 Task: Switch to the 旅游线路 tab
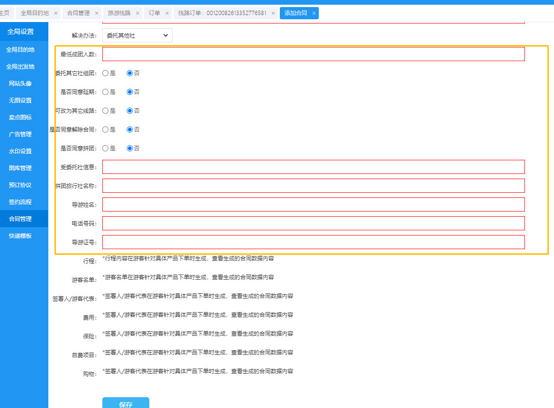[x=119, y=13]
